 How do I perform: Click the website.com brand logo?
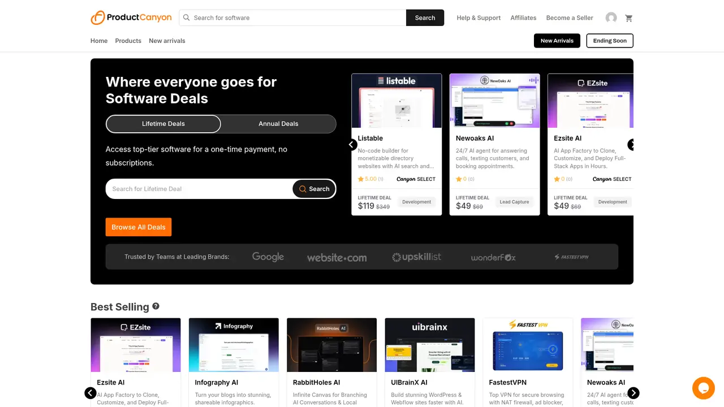coord(337,257)
